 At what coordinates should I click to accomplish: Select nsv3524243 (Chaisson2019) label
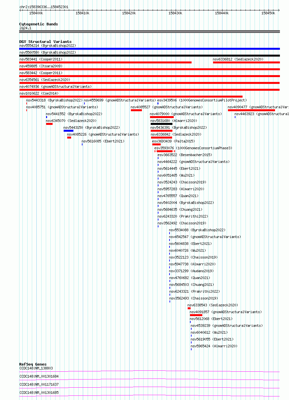point(182,182)
